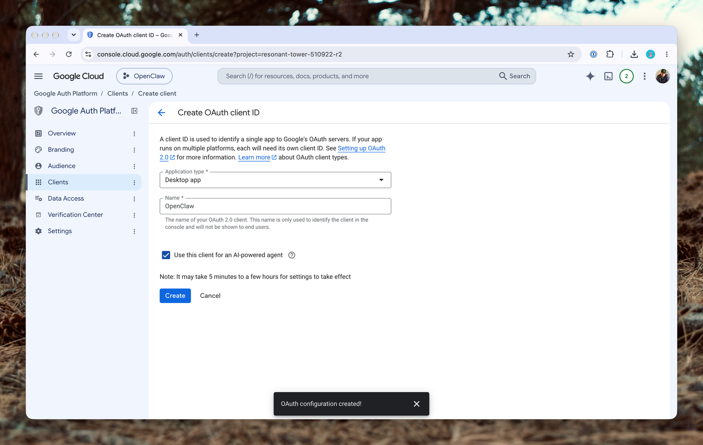Screen dimensions: 703x445
Task: Show help for AI-powered agent option
Action: [x=292, y=255]
